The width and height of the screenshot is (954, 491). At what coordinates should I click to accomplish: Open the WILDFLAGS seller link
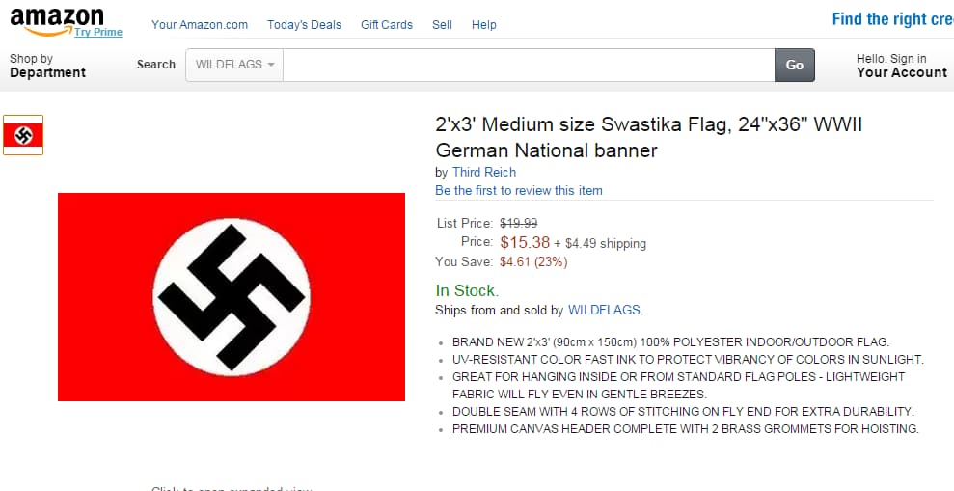[604, 310]
